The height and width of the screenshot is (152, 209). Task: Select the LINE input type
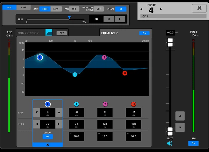[24, 8]
